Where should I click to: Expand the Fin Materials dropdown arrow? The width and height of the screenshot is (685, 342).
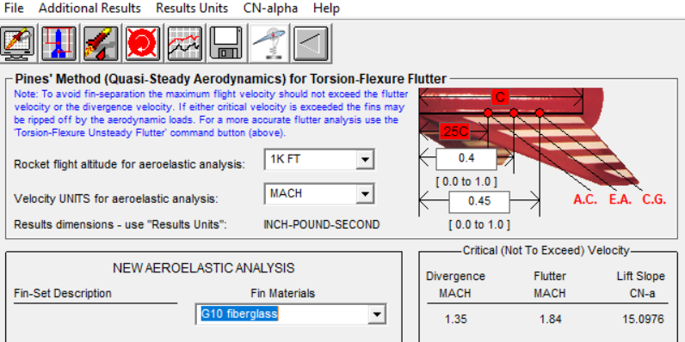click(x=376, y=315)
